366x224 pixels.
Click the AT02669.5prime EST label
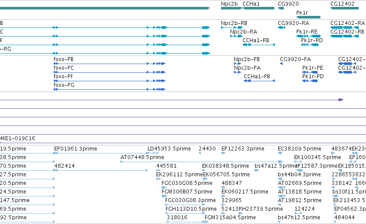[300, 184]
